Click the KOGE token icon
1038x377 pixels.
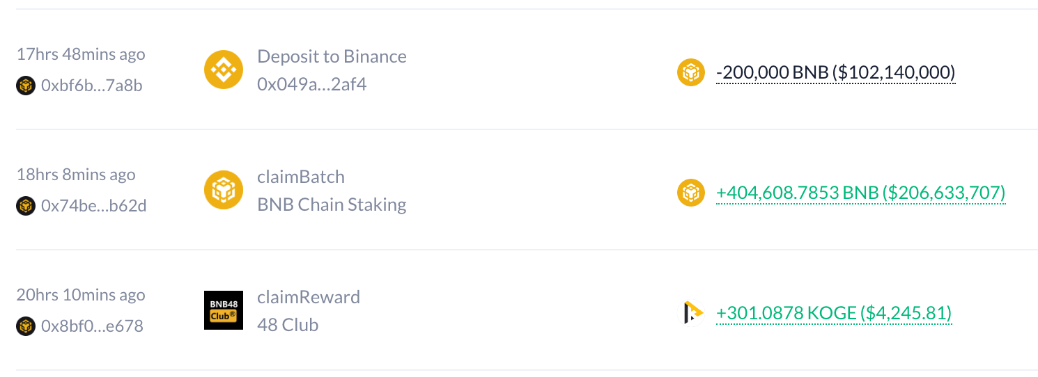[x=690, y=312]
